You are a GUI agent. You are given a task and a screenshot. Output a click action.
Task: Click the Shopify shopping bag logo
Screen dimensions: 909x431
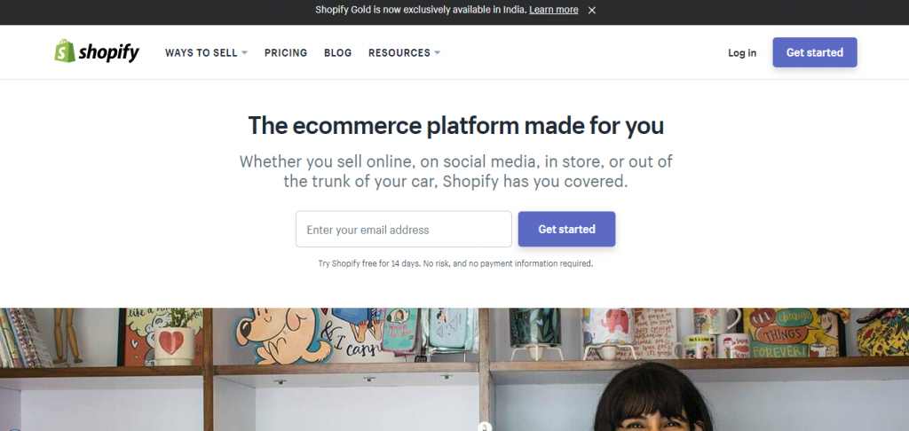point(65,51)
